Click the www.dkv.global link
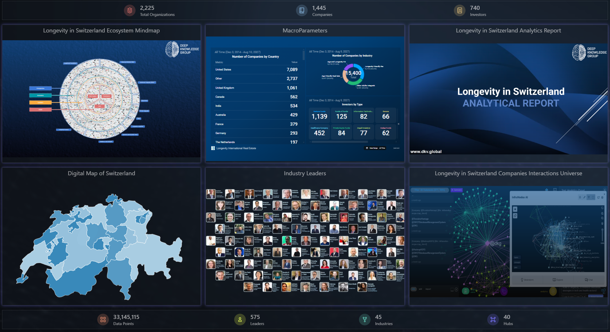The image size is (610, 332). pyautogui.click(x=426, y=152)
